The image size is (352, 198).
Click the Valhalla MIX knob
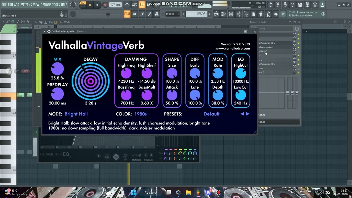[57, 69]
